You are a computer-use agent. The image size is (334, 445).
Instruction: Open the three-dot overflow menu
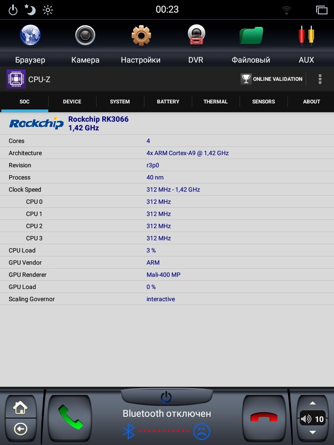tap(320, 79)
